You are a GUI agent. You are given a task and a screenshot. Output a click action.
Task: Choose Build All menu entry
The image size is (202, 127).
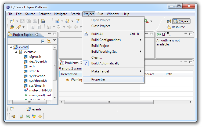tap(113, 34)
